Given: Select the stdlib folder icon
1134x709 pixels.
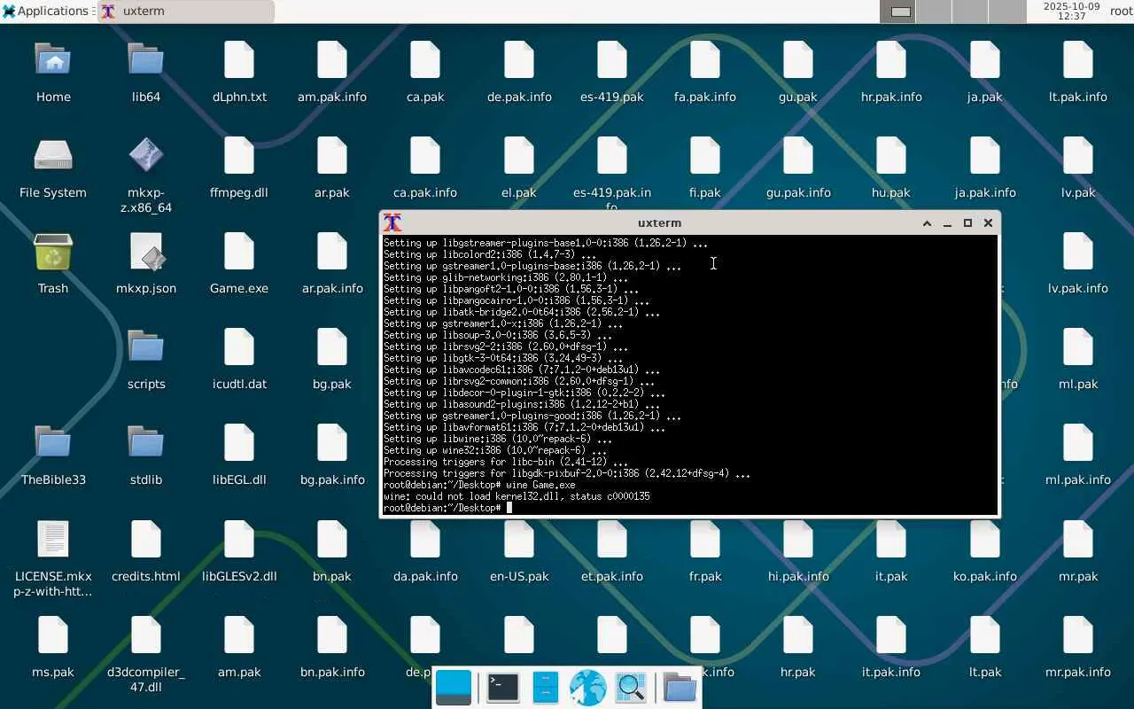Looking at the screenshot, I should pos(146,444).
